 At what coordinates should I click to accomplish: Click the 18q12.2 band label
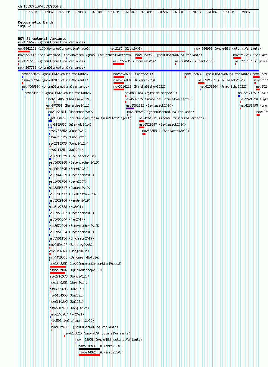[x=24, y=26]
